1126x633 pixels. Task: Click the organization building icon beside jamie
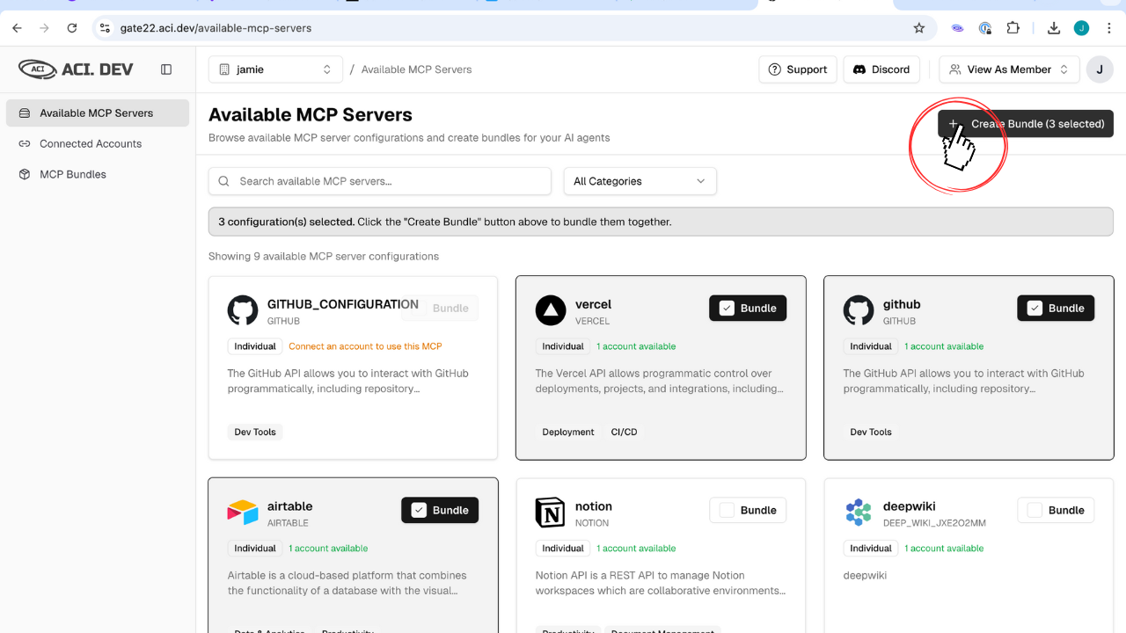[224, 69]
